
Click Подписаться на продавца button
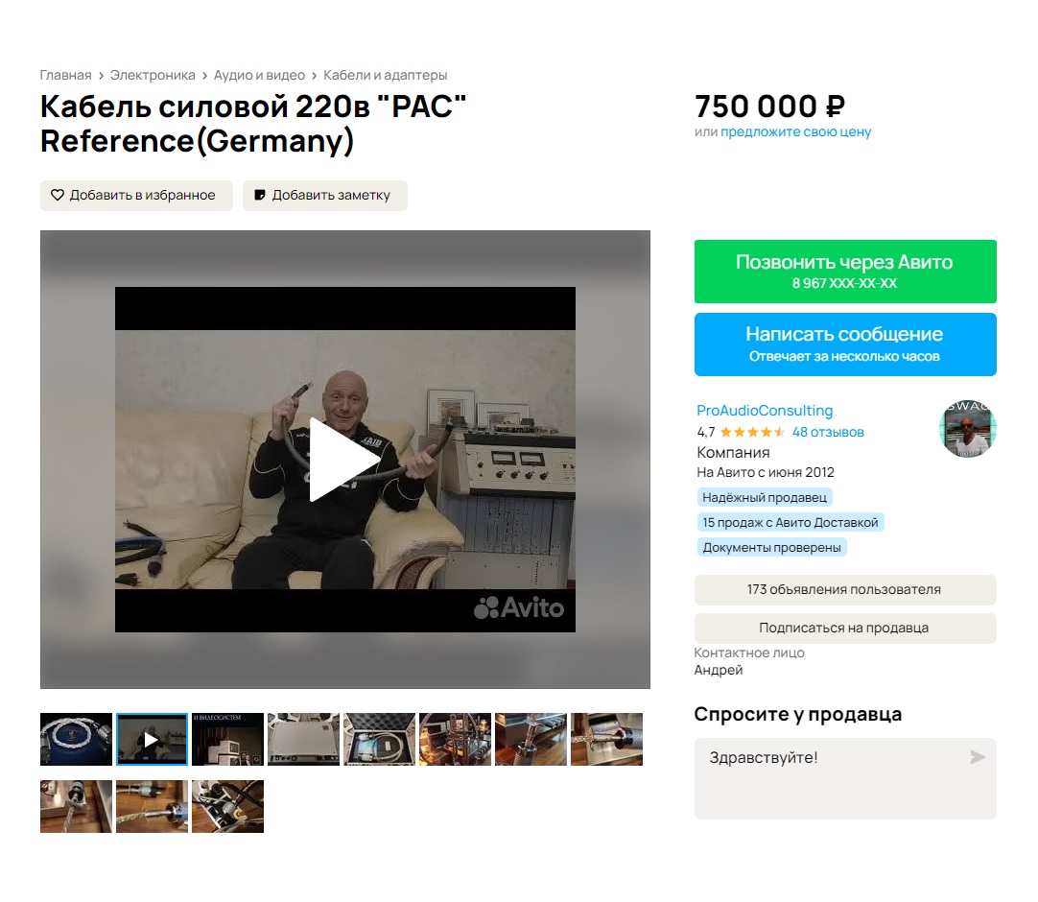(x=845, y=628)
